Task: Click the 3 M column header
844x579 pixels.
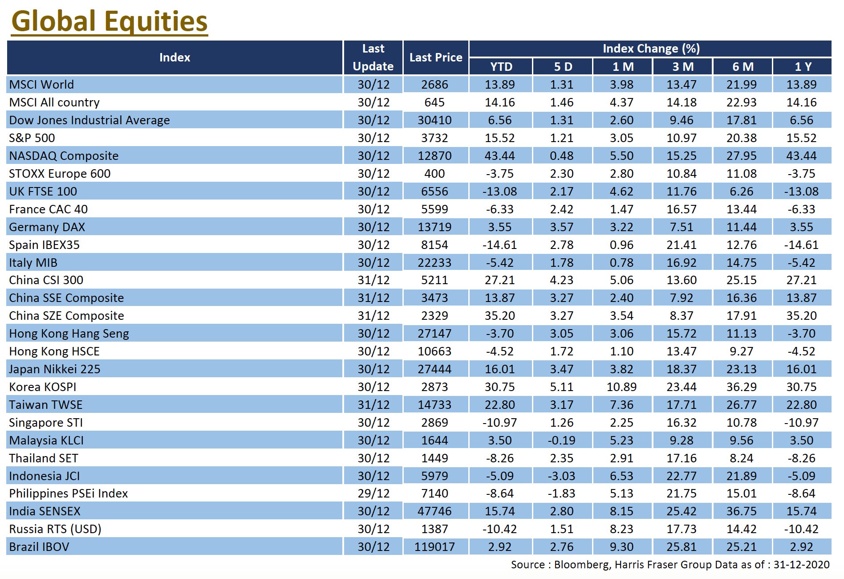Action: [683, 67]
